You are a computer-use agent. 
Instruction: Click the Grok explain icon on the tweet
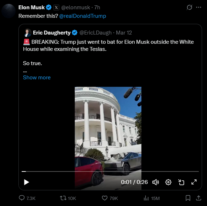pos(189,7)
